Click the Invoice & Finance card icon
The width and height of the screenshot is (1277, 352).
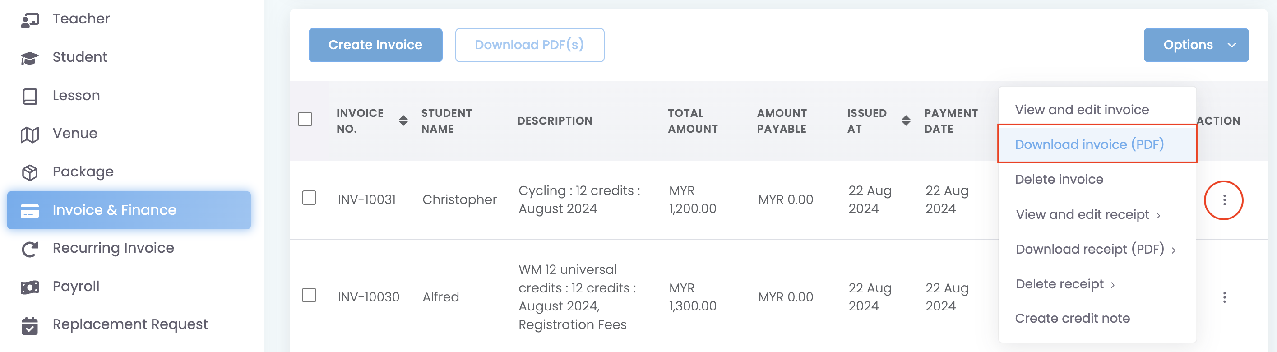[30, 211]
